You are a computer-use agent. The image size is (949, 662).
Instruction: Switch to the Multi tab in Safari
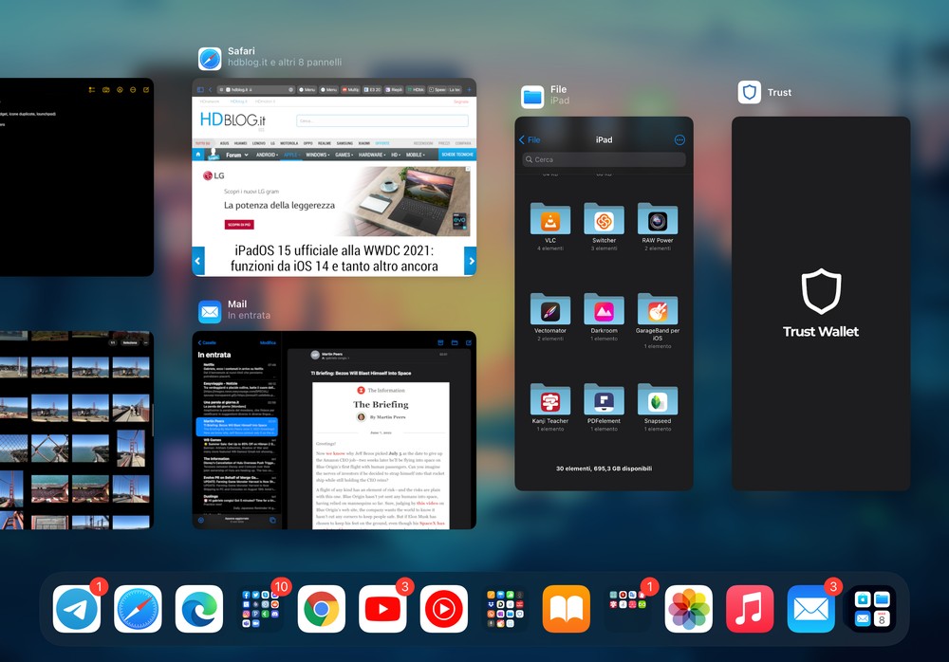[x=350, y=89]
